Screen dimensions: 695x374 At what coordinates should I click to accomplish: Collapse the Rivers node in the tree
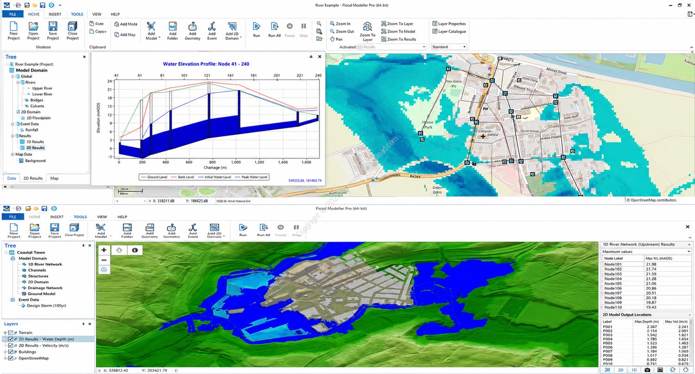(x=18, y=82)
